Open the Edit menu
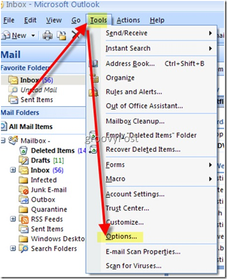Screen dimensions: 227x279 tap(30, 20)
